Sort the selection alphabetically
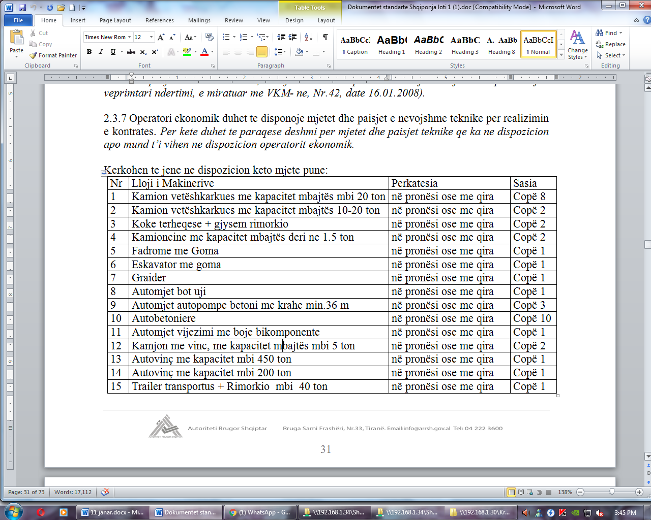 pyautogui.click(x=309, y=37)
